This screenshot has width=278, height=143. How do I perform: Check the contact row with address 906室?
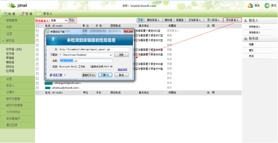click(37, 54)
